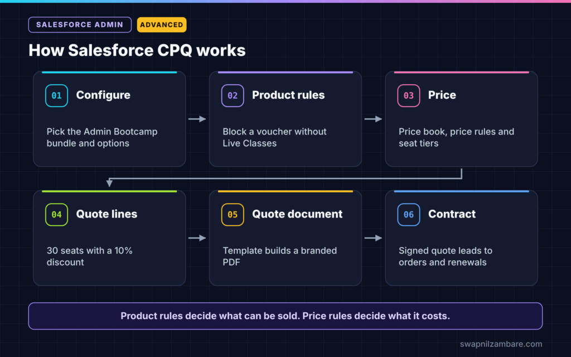The width and height of the screenshot is (571, 357).
Task: Click the Product rules decide summary banner
Action: click(x=285, y=316)
